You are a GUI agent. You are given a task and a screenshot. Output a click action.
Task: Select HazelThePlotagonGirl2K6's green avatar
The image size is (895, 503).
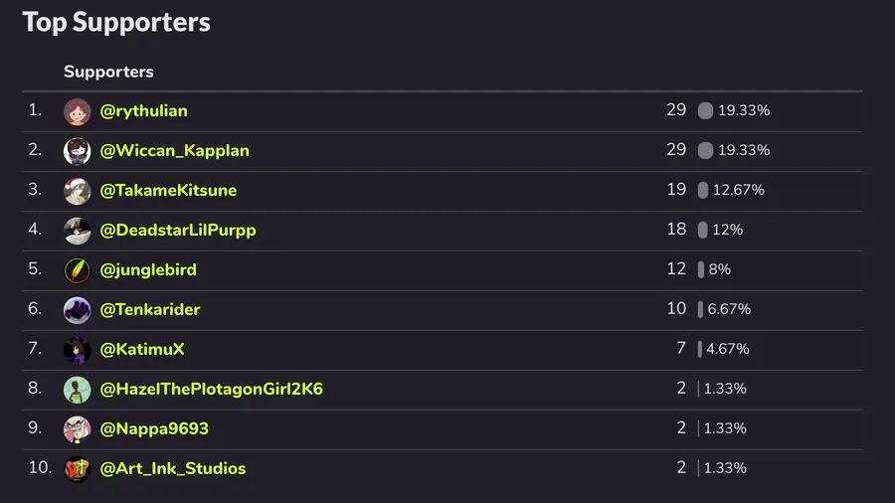point(78,390)
